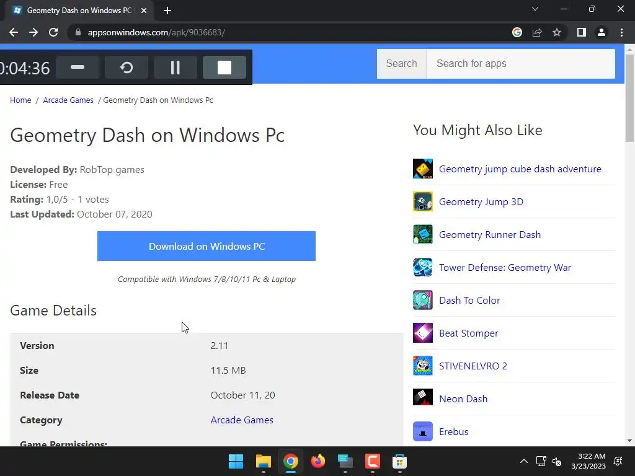
Task: Open the Neon Dash link
Action: [463, 399]
